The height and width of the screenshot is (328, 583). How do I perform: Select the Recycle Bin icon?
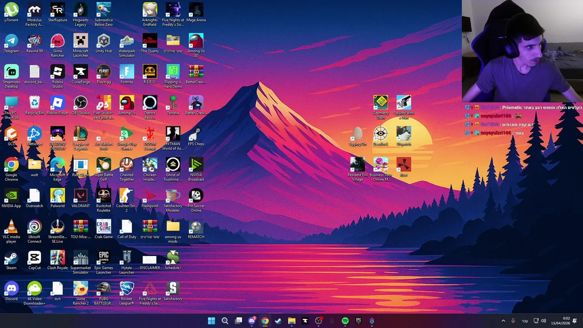tap(35, 106)
